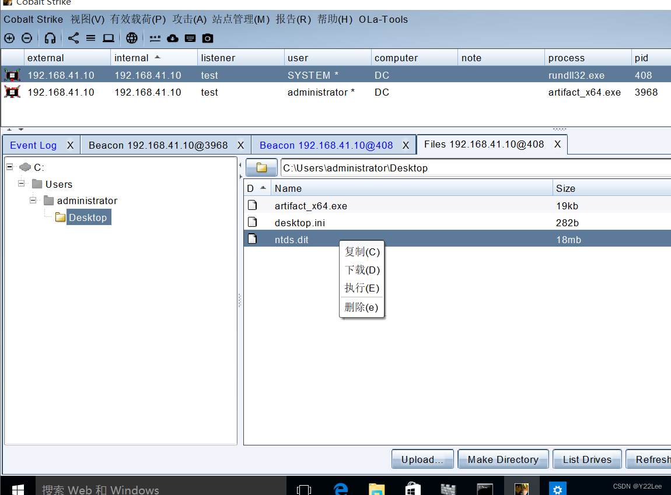The image size is (671, 495).
Task: Choose 复制(C) in context menu
Action: 362,252
